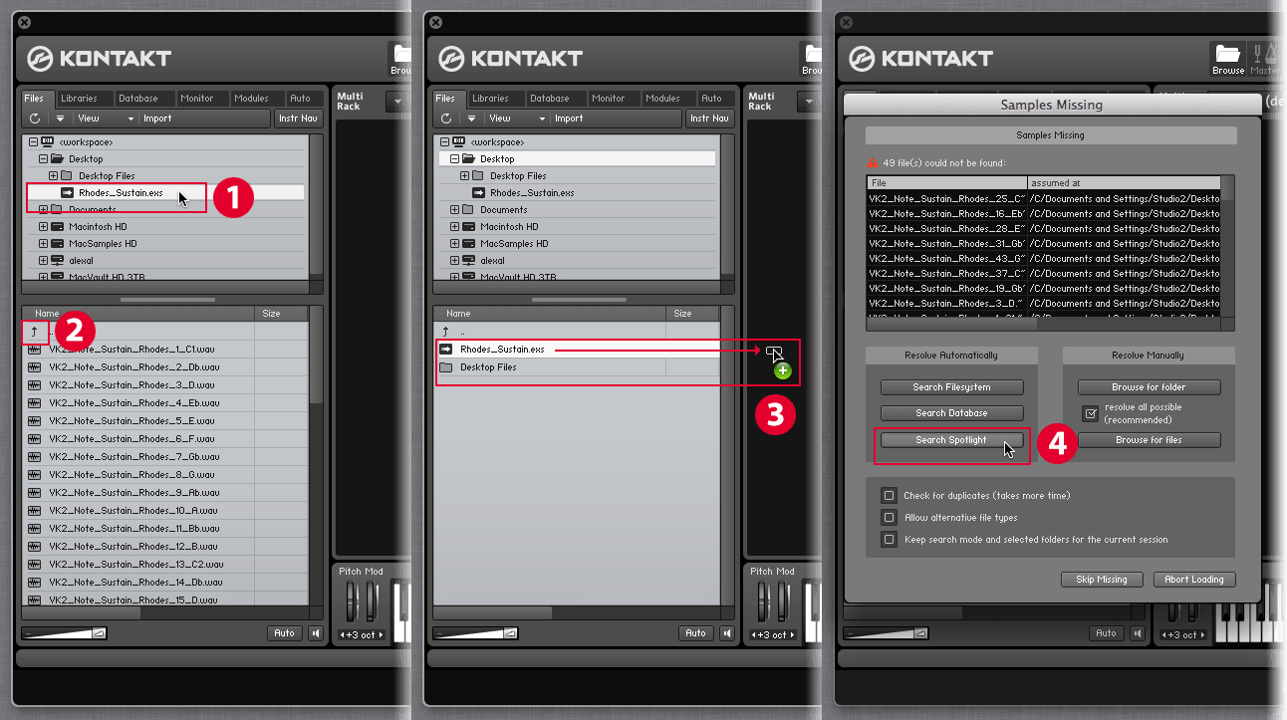Click the audition volume slider in left panel
The height and width of the screenshot is (720, 1287).
click(64, 633)
